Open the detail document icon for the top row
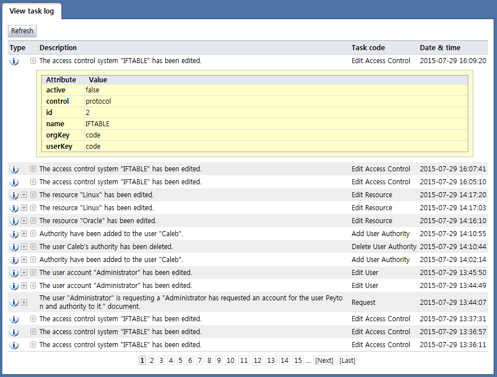Screen dimensions: 497x377 [x=33, y=61]
